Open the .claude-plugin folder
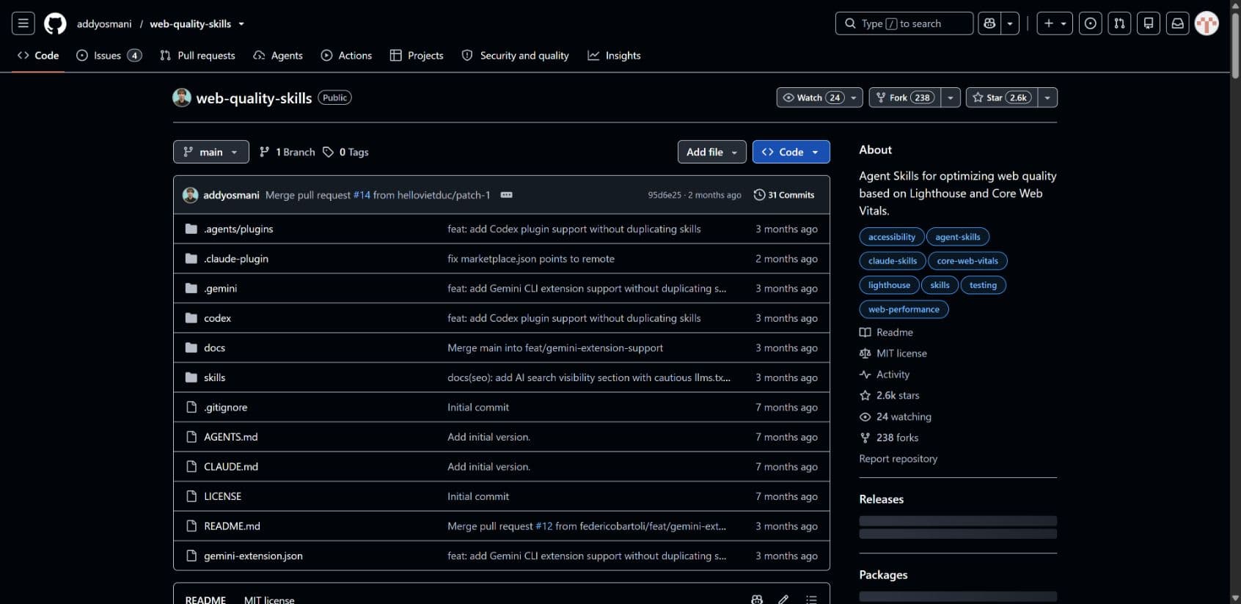1241x604 pixels. (x=236, y=259)
